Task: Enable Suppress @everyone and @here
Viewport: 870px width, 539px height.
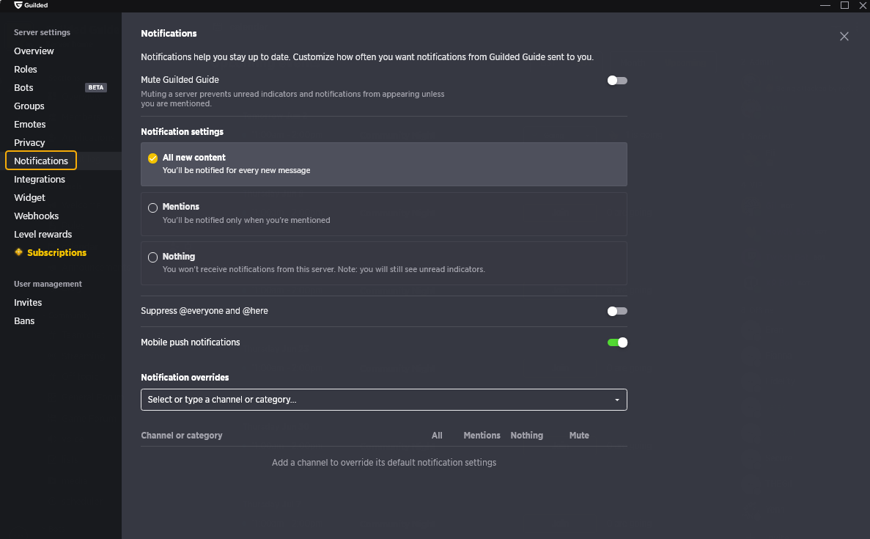Action: tap(617, 311)
